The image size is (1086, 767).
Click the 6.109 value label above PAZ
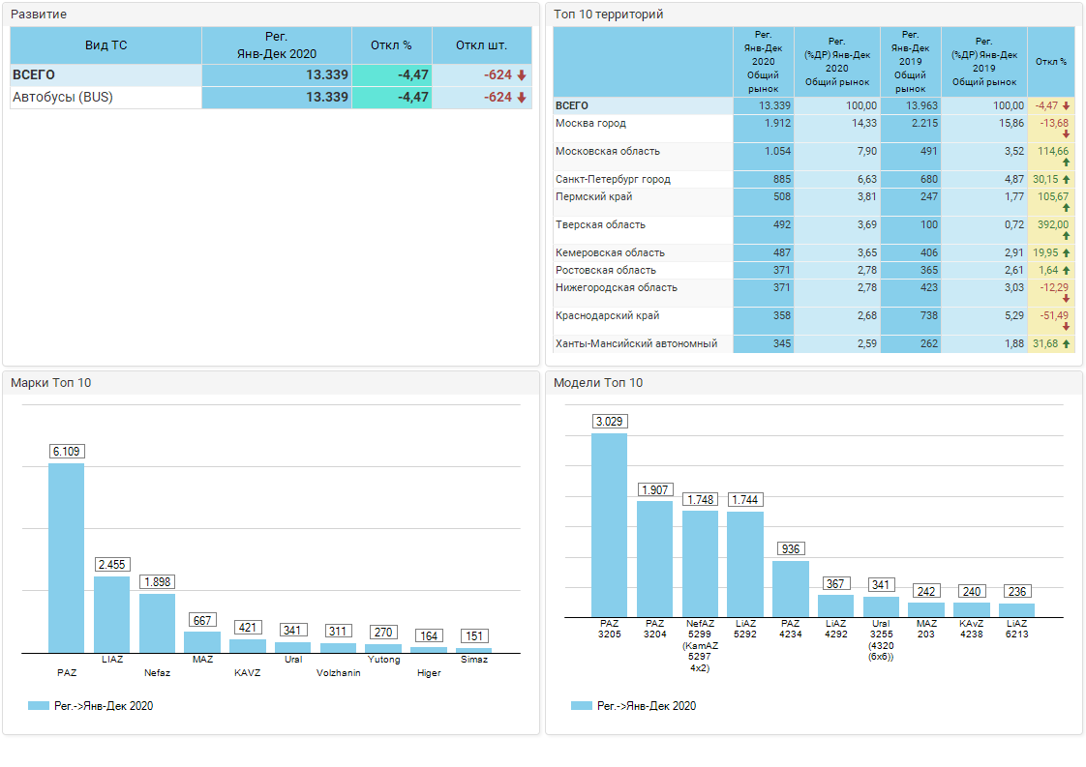[66, 452]
